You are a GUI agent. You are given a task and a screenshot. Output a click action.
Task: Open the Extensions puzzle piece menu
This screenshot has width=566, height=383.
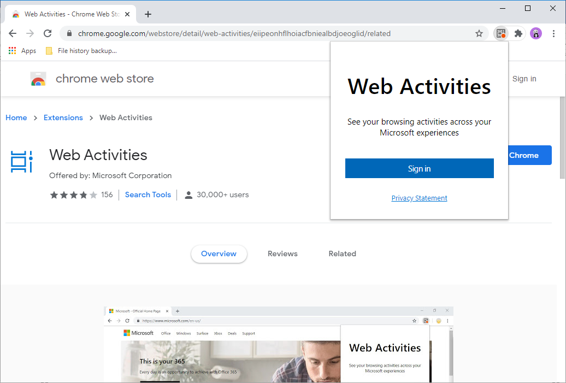[x=518, y=33]
